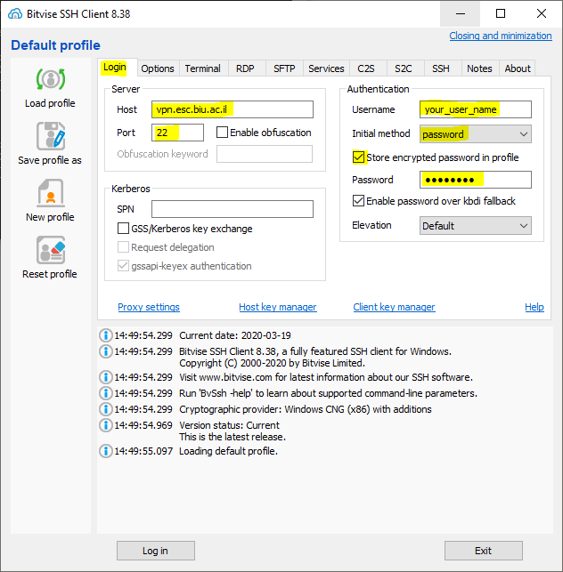Click the gssapi-keyex authentication checkbox

[x=123, y=266]
